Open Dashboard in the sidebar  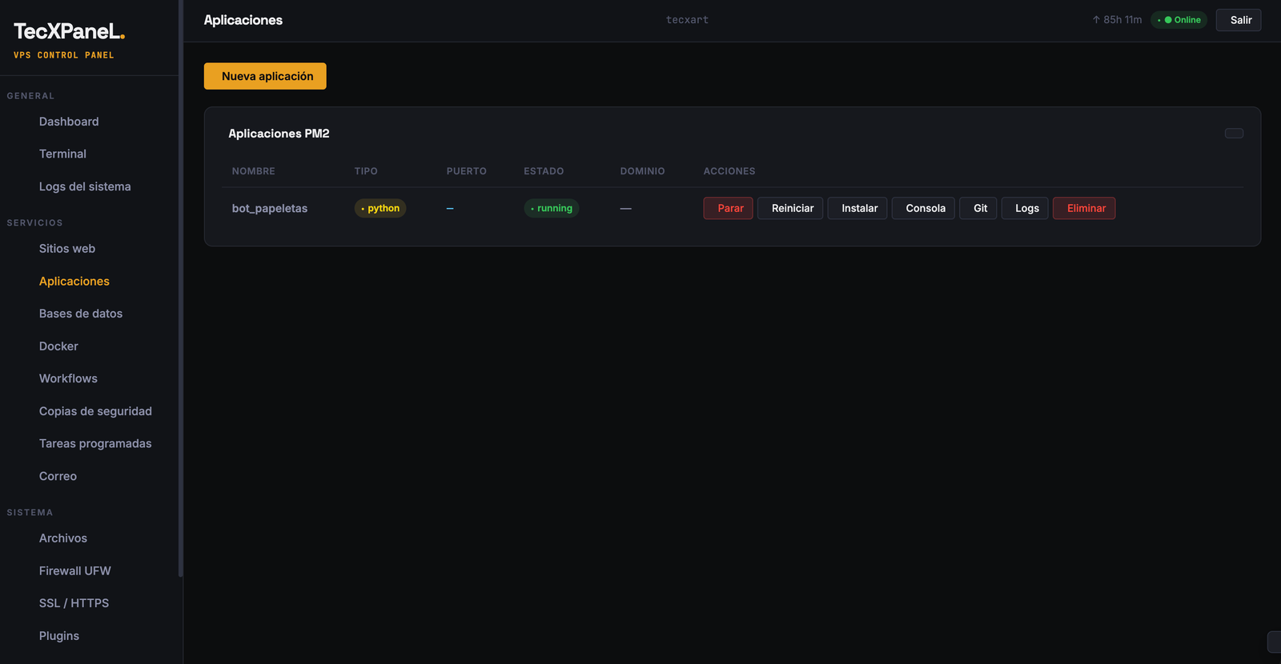(69, 122)
